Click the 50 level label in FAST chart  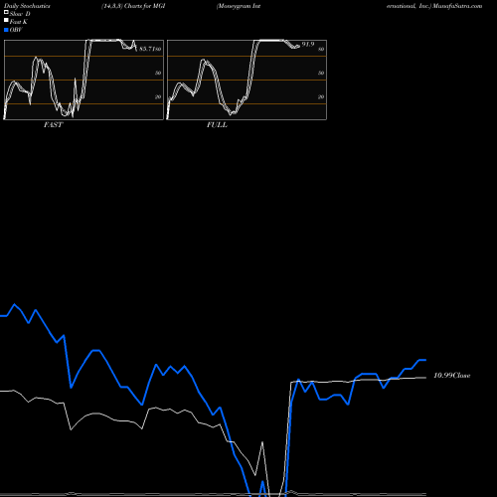coord(158,73)
